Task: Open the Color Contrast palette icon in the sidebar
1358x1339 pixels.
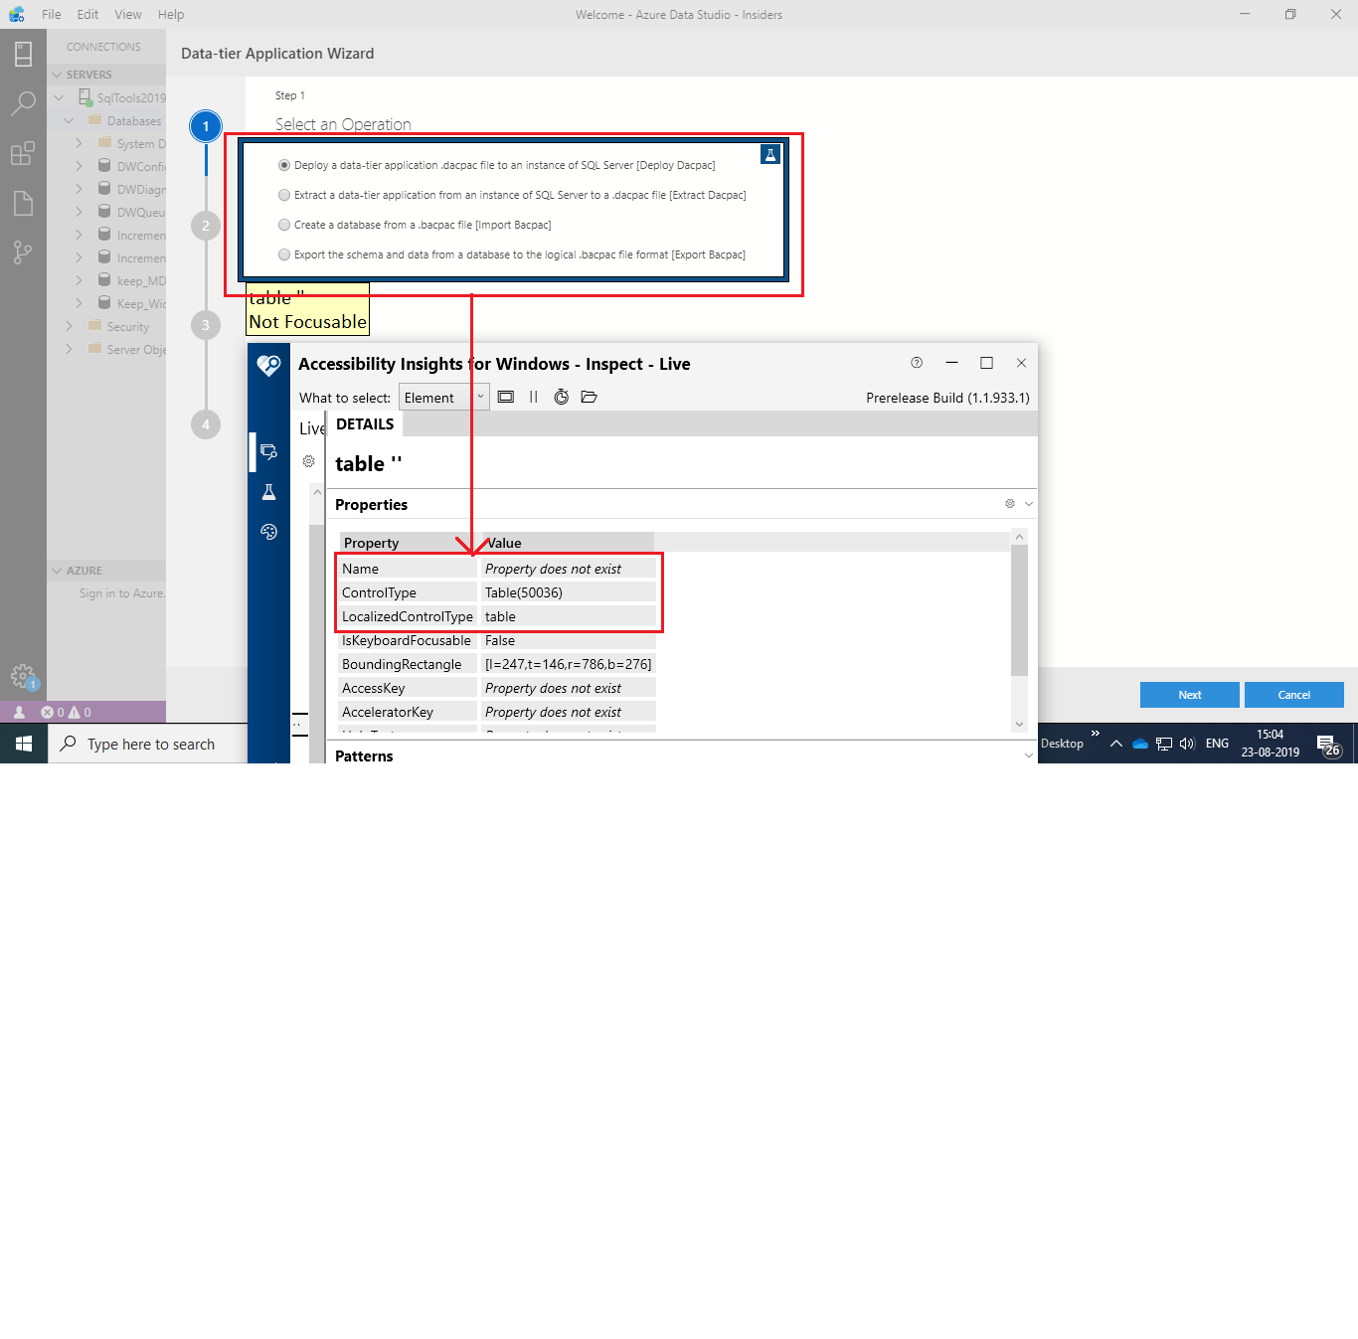Action: pyautogui.click(x=268, y=531)
